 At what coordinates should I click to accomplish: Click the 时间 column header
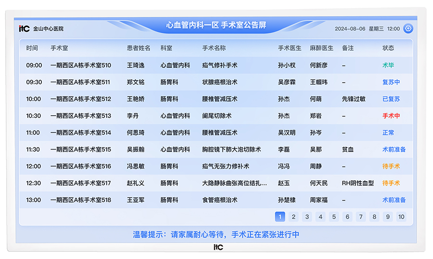pyautogui.click(x=32, y=48)
